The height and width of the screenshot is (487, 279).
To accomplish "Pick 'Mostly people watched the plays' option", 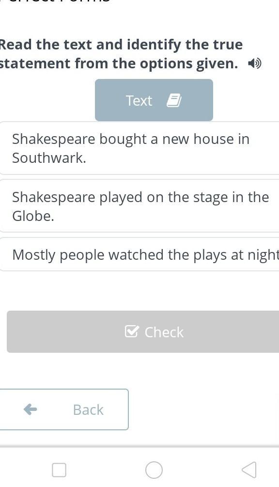I will tap(139, 254).
